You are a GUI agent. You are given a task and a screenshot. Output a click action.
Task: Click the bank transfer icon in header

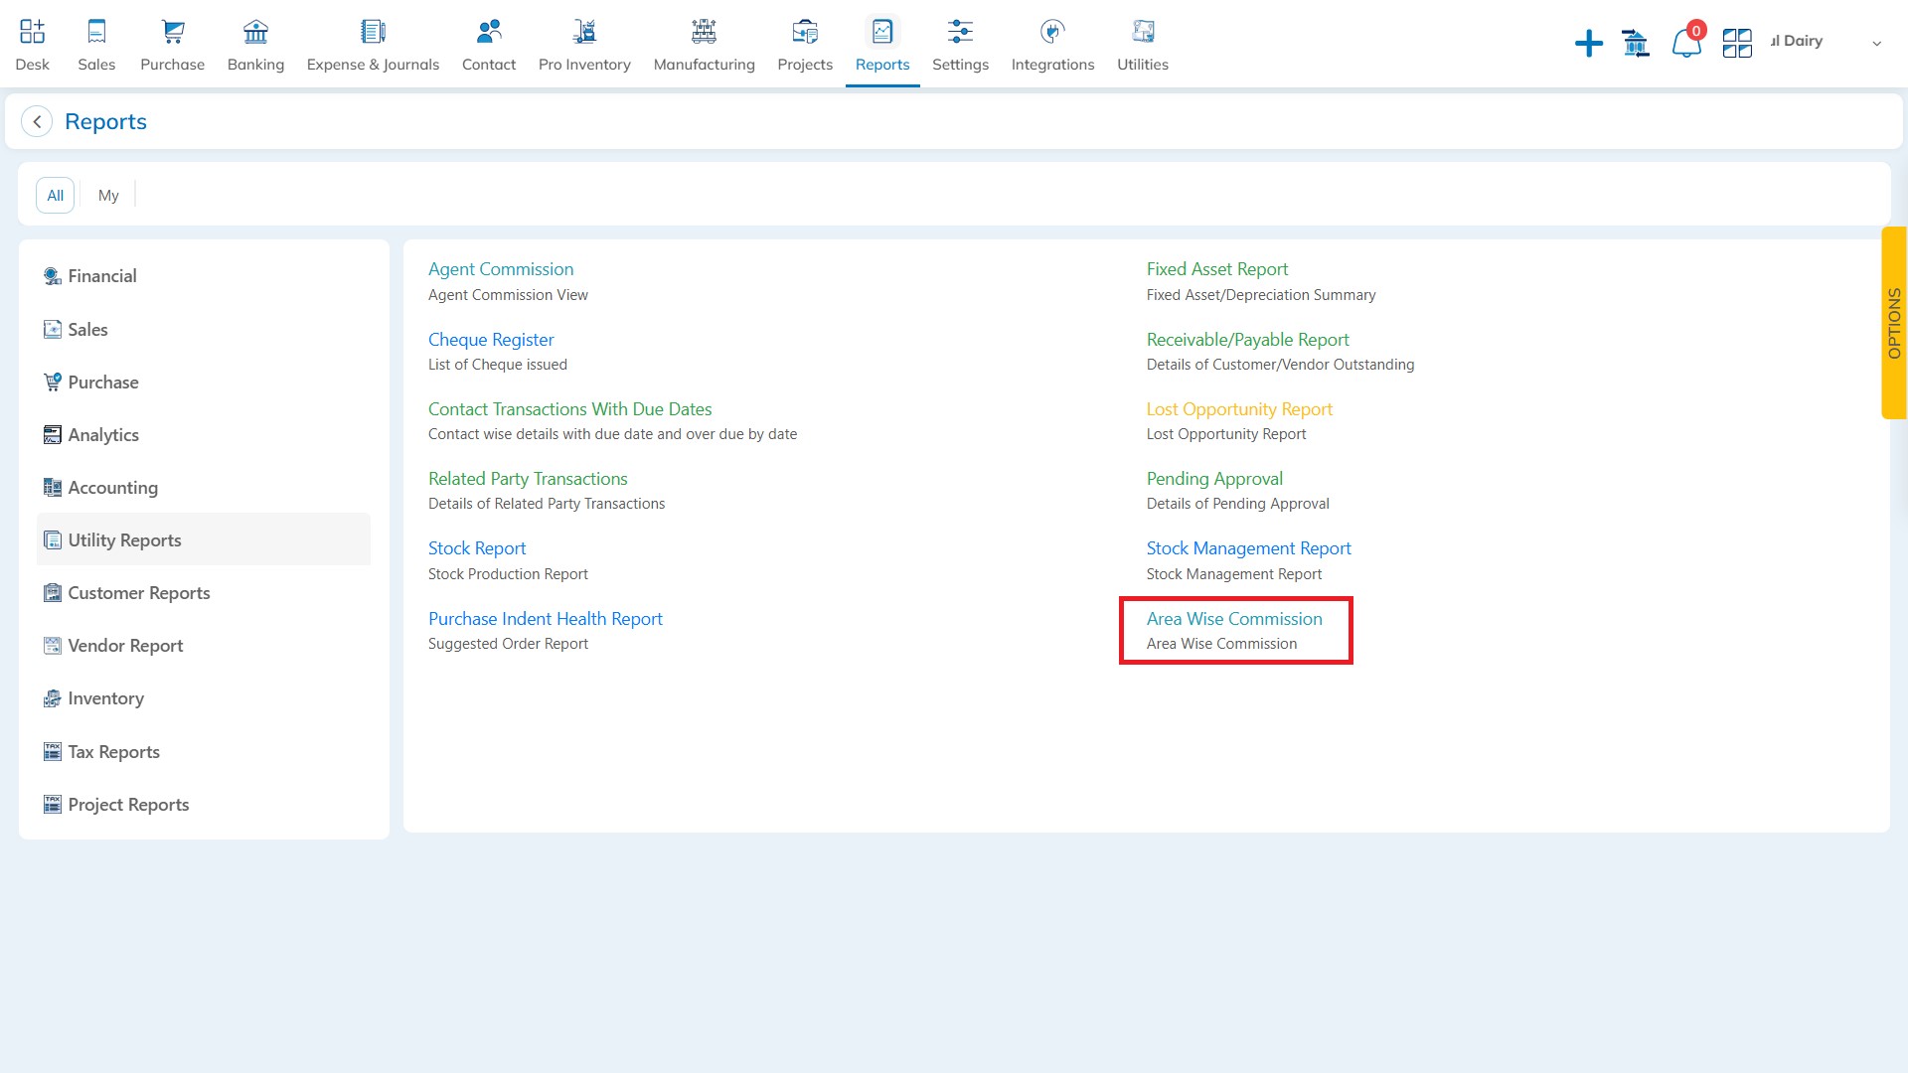pos(1635,43)
